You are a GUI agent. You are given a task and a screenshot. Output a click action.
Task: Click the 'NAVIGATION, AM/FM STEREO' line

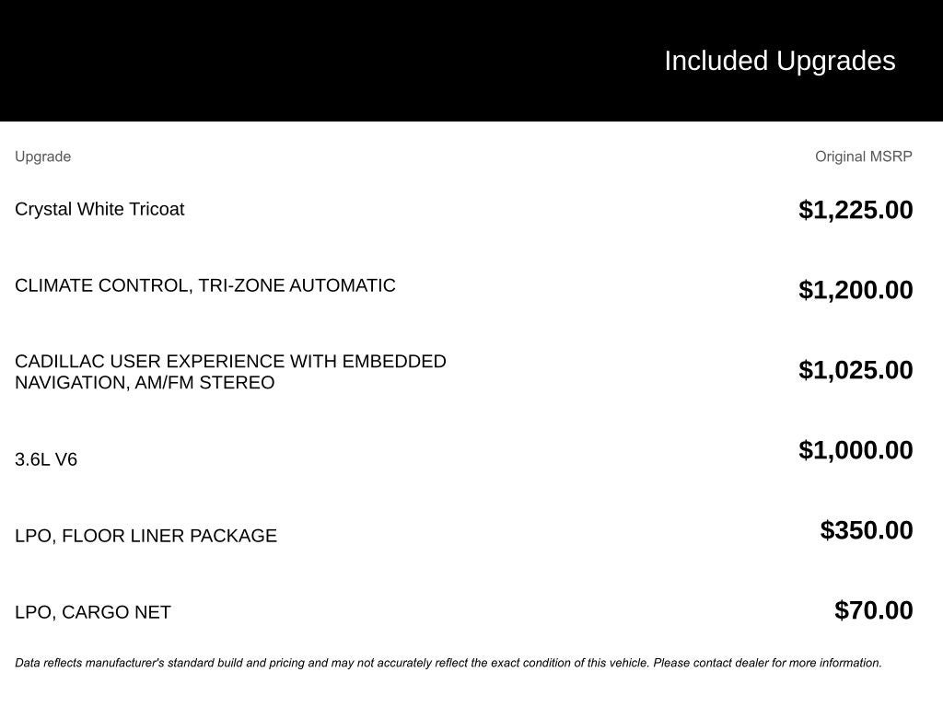click(145, 383)
